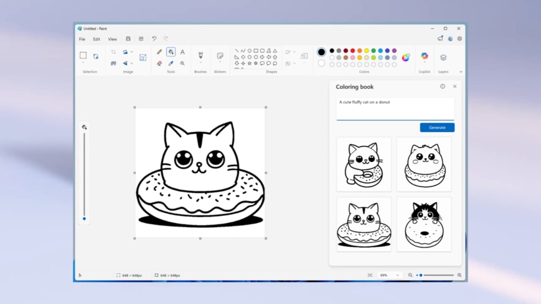The image size is (541, 304).
Task: Select the Magnifier tool
Action: pos(182,63)
